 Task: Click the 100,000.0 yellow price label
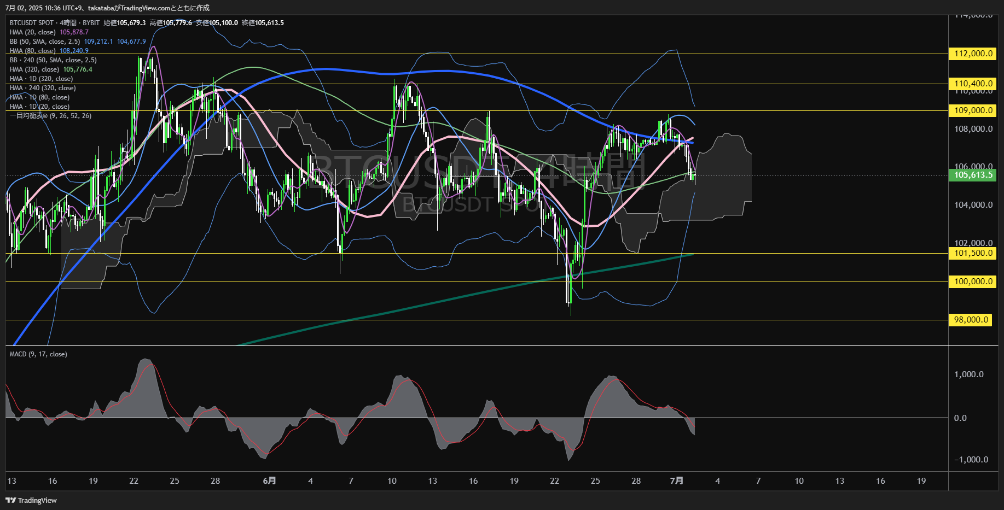click(972, 282)
